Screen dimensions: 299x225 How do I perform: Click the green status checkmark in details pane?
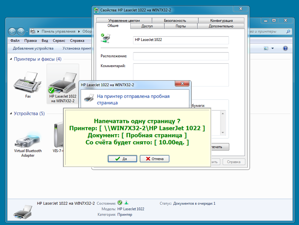[x=120, y=203]
